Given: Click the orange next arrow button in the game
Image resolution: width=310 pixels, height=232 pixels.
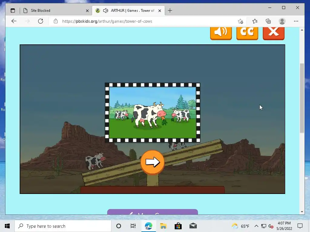Looking at the screenshot, I should 152,162.
